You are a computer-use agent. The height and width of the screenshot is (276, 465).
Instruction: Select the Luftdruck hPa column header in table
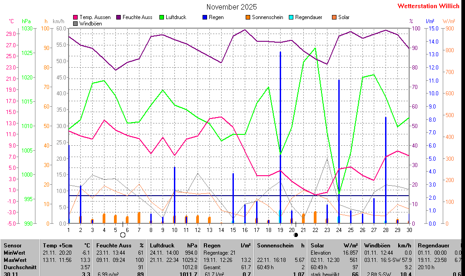pyautogui.click(x=173, y=246)
